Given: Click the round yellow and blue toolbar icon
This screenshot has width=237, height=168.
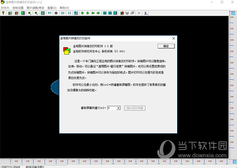Looking at the screenshot, I should [56, 13].
